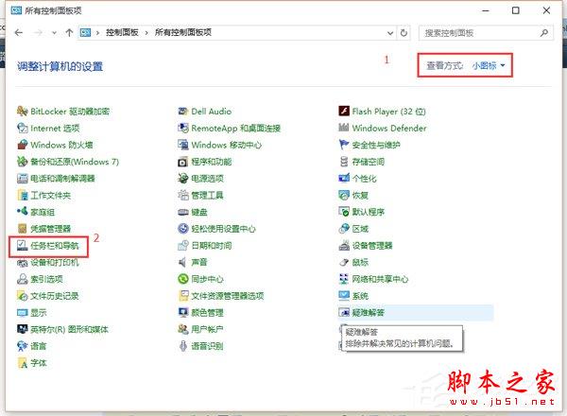Open the 网络和共享中心 link

[380, 279]
